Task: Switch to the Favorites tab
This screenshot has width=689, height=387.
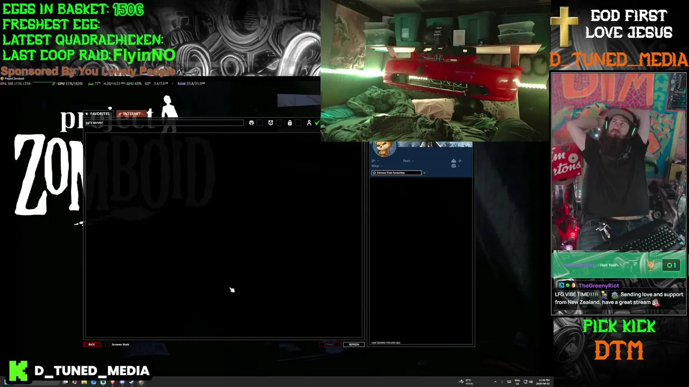Action: click(97, 114)
